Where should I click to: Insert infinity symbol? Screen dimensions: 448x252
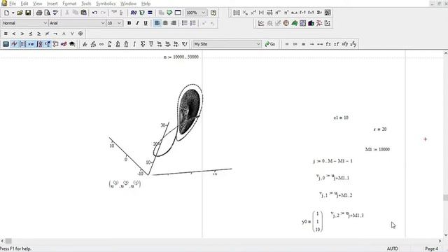(101, 44)
